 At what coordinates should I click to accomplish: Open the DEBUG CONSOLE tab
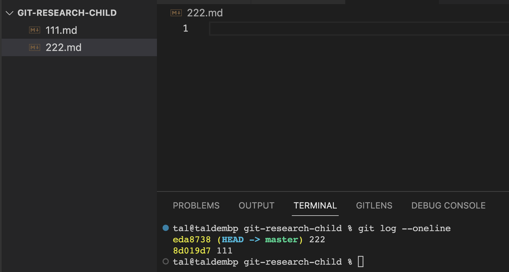coord(449,205)
